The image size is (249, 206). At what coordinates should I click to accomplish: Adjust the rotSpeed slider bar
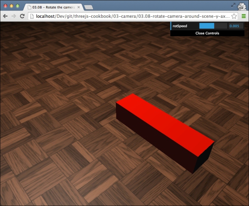213,26
